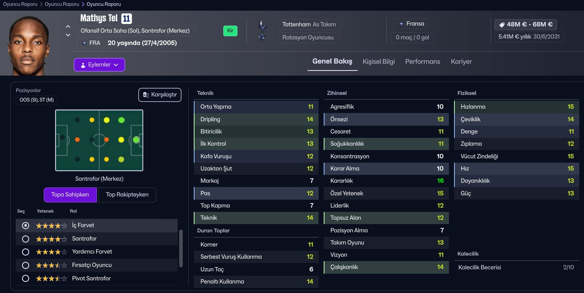Screen dimensions: 584x293
Task: Click the next player down arrow
Action: coord(68,35)
